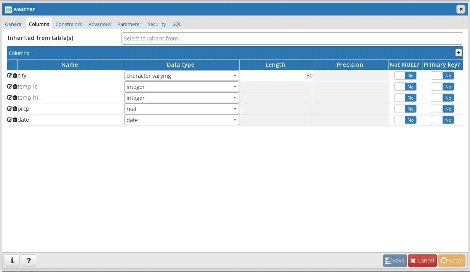The image size is (470, 272).
Task: Delete the date column
Action: click(x=15, y=120)
